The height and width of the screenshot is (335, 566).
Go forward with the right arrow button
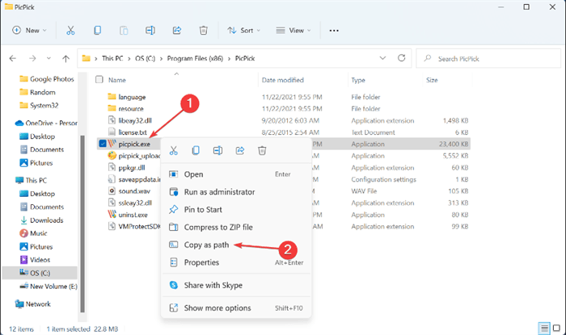[32, 58]
